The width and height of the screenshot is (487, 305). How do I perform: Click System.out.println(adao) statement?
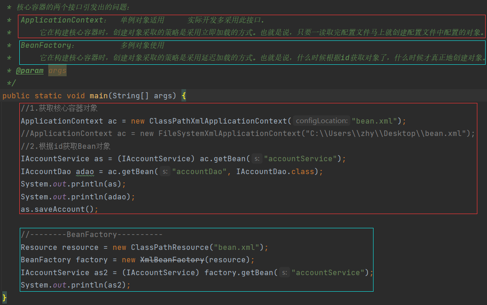78,197
